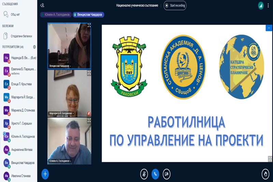Click Евелина's purple avatar

[6, 71]
